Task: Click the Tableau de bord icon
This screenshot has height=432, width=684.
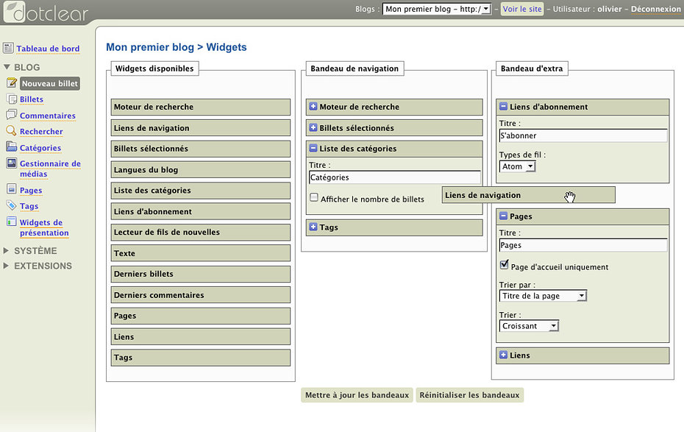Action: pyautogui.click(x=8, y=49)
